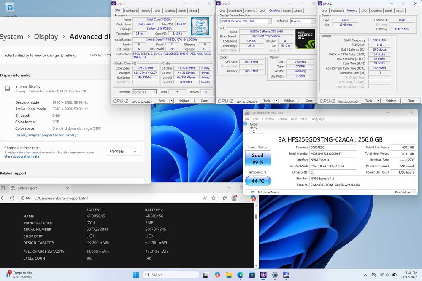The height and width of the screenshot is (281, 422).
Task: Click the Edge back arrow button
Action: pos(3,198)
